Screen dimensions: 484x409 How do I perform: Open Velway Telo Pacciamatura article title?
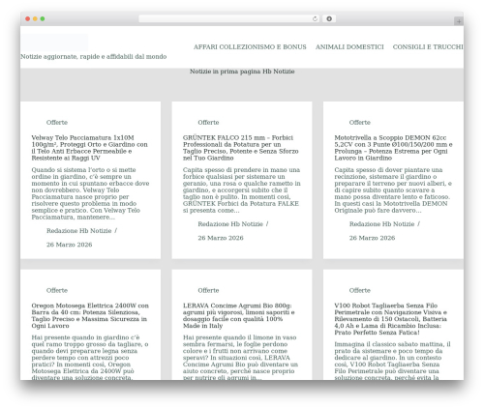(89, 148)
